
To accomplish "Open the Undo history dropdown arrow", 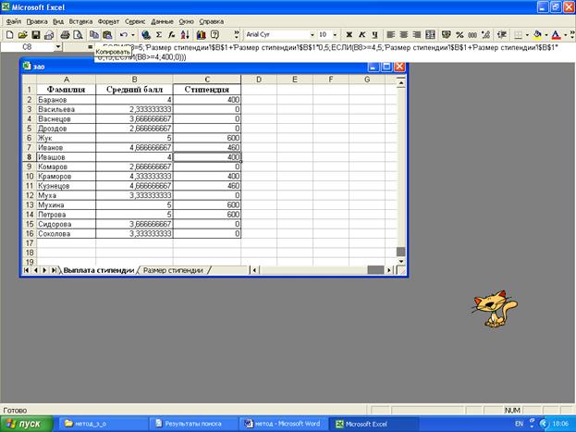I will pyautogui.click(x=133, y=35).
